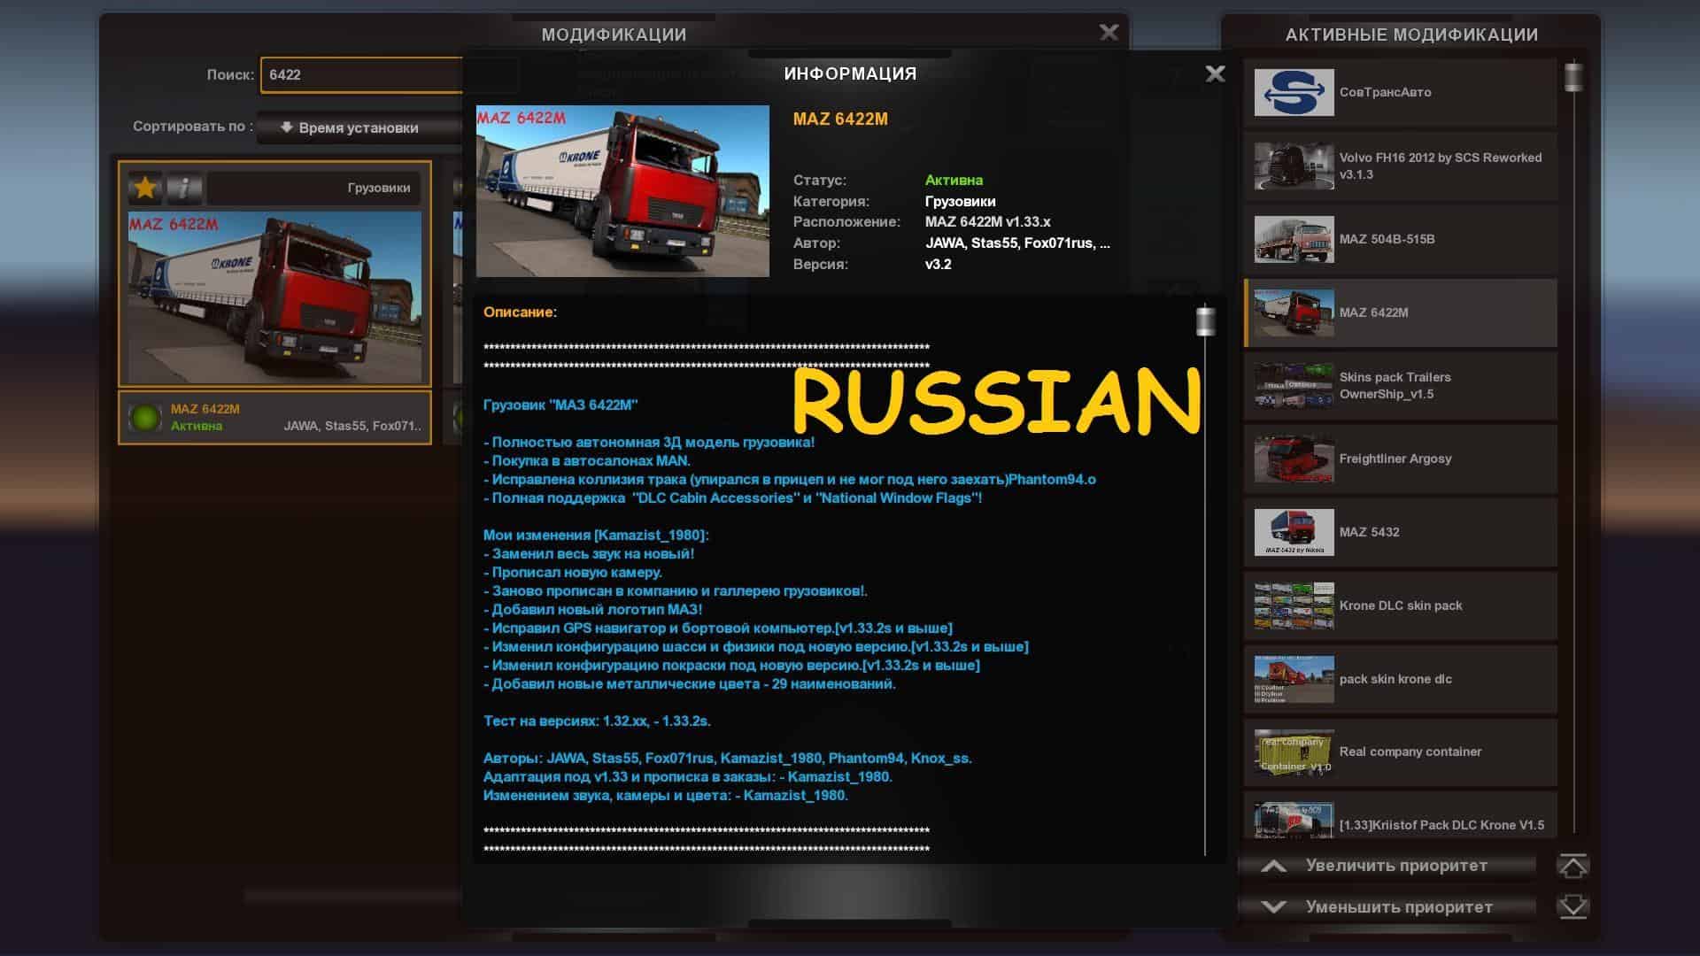Image resolution: width=1700 pixels, height=956 pixels.
Task: Select СовТрансАвто in active mods list
Action: (1399, 92)
